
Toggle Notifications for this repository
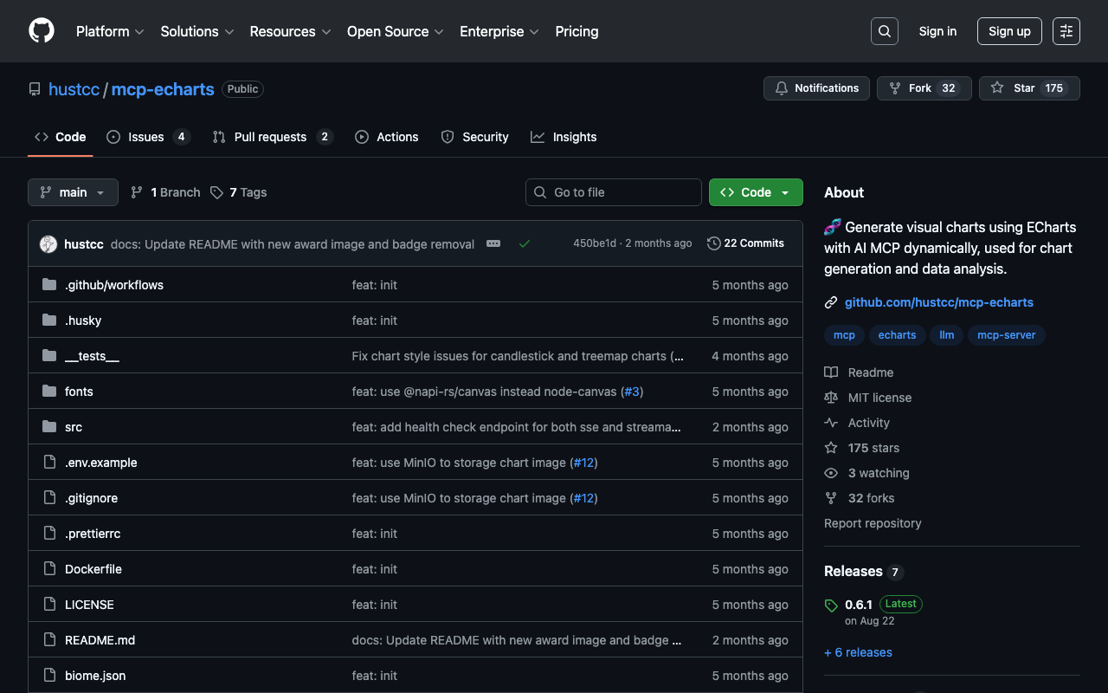[816, 88]
